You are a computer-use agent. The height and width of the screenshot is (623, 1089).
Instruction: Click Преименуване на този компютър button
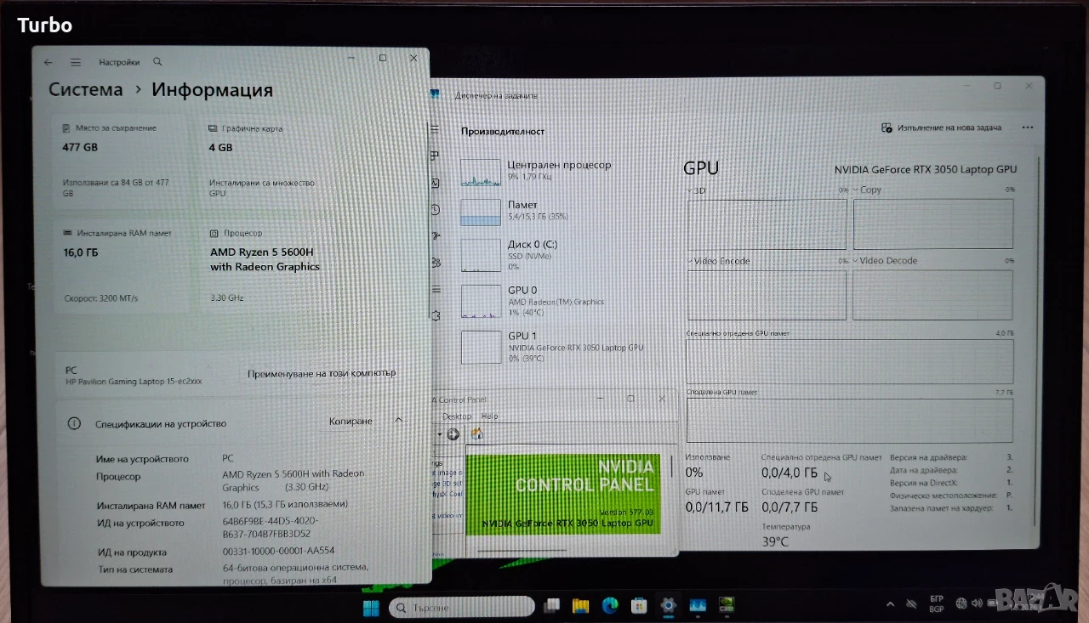coord(322,373)
